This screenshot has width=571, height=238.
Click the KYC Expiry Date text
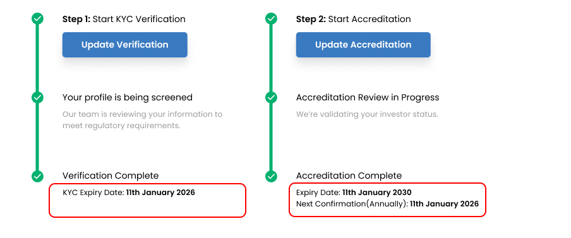(x=129, y=193)
